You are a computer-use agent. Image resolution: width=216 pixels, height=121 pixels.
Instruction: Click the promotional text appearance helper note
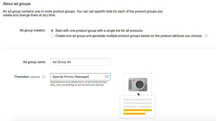coord(78,83)
